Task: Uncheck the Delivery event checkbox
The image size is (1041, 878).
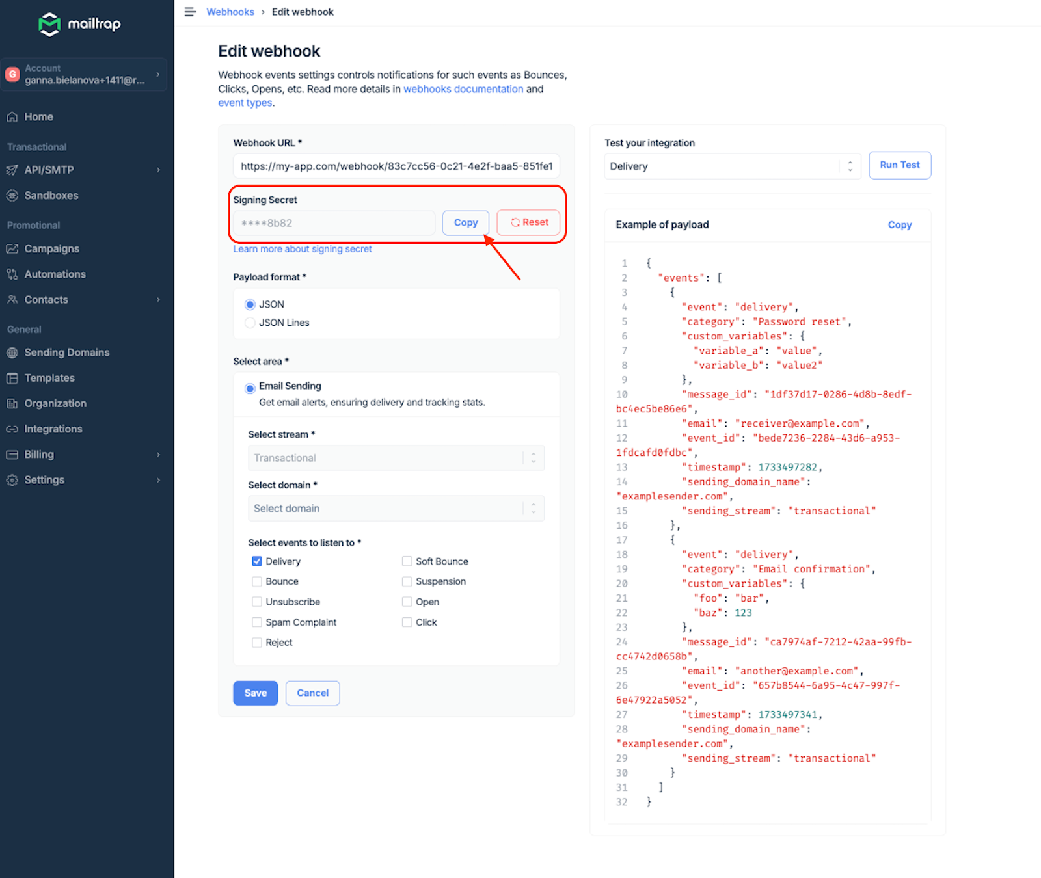Action: click(257, 561)
